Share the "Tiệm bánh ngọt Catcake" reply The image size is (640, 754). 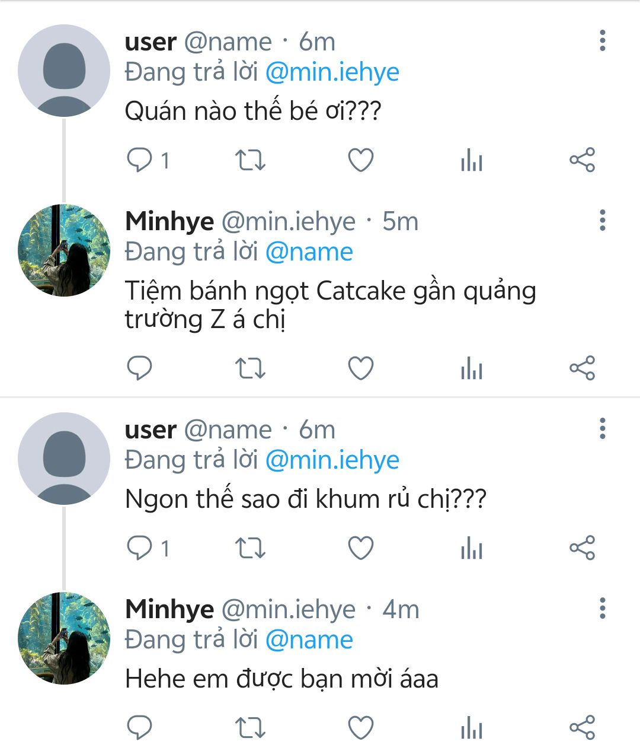pyautogui.click(x=582, y=368)
